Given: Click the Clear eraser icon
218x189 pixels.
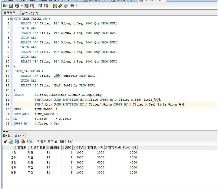Looking at the screenshot, I should click(60, 6).
